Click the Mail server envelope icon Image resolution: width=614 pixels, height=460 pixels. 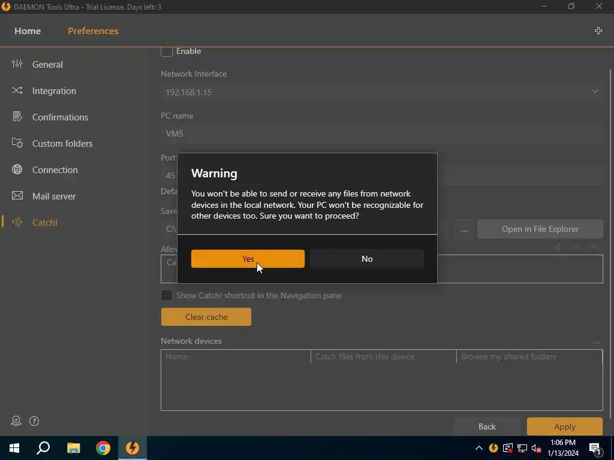point(17,196)
